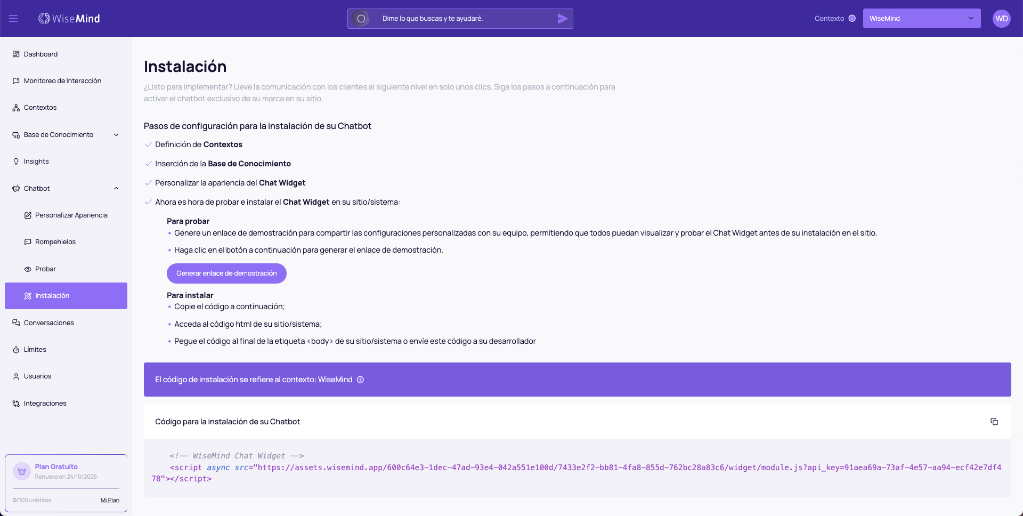Open Personalizar Apariencia submenu item
The image size is (1023, 516).
[x=71, y=215]
